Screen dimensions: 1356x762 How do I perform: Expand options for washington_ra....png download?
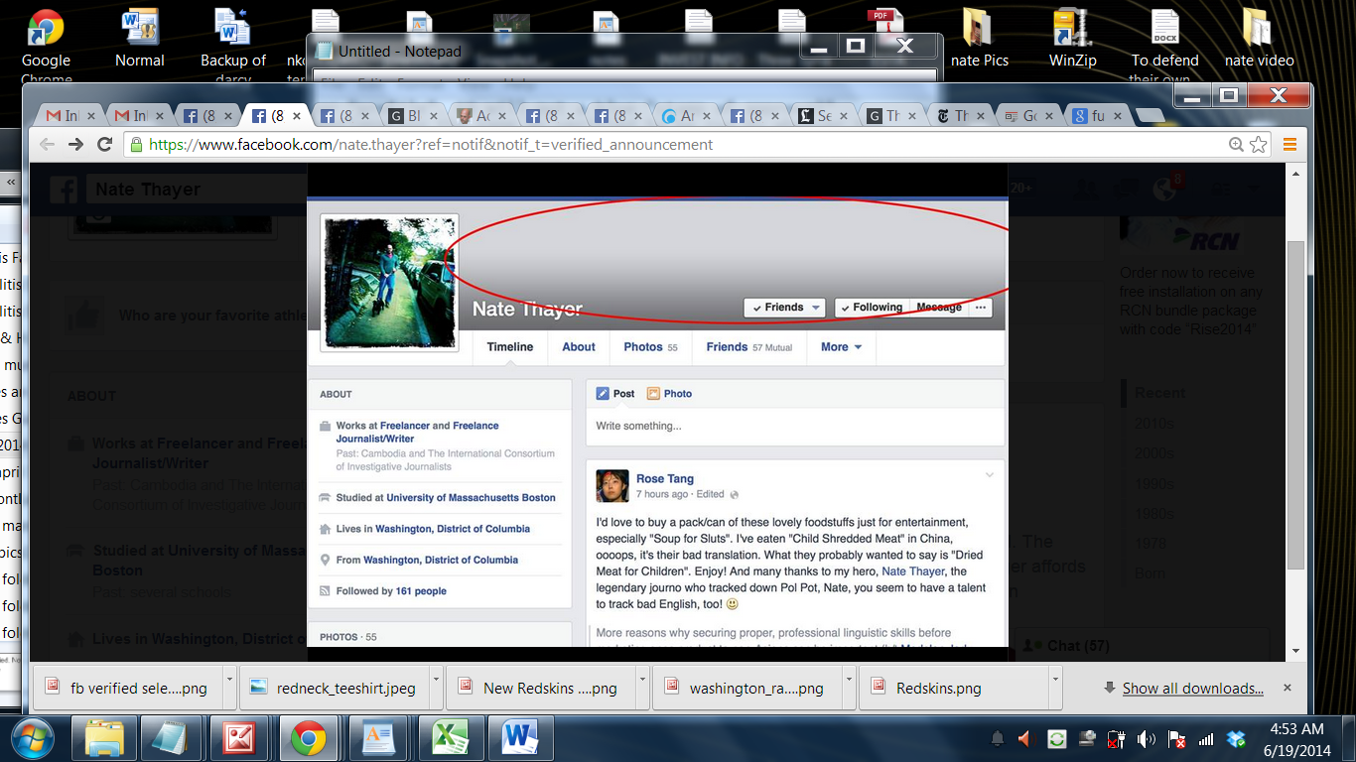pos(849,688)
